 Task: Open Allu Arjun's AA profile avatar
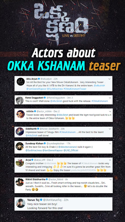point(21,82)
